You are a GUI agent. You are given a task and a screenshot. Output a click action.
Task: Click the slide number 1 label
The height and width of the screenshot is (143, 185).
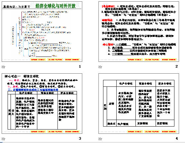point(80,66)
